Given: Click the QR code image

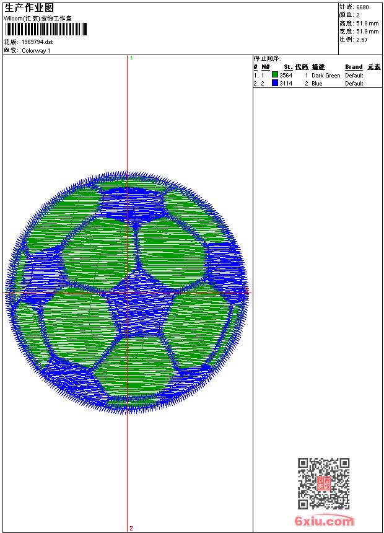Looking at the screenshot, I should coord(323,483).
